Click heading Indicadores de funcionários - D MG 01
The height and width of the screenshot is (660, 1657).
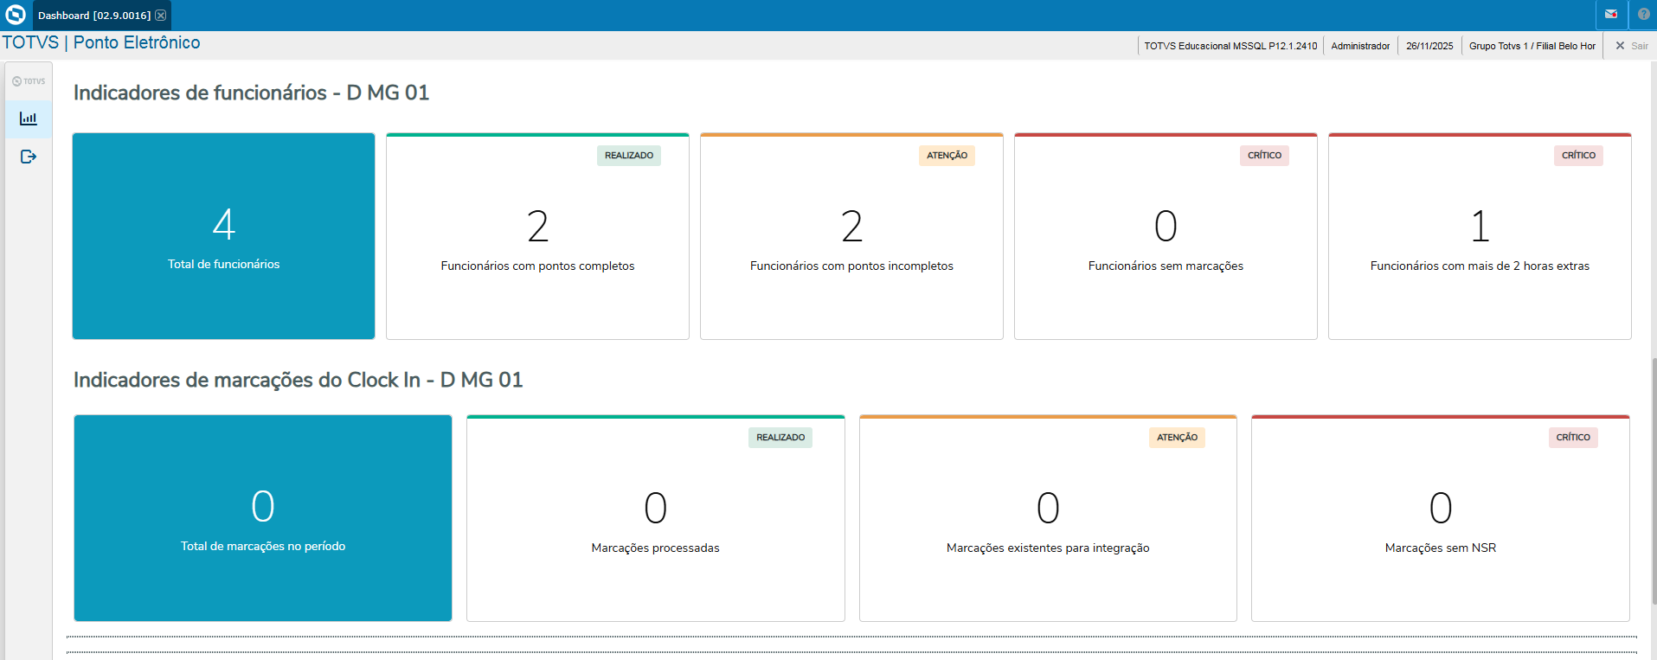click(x=251, y=93)
